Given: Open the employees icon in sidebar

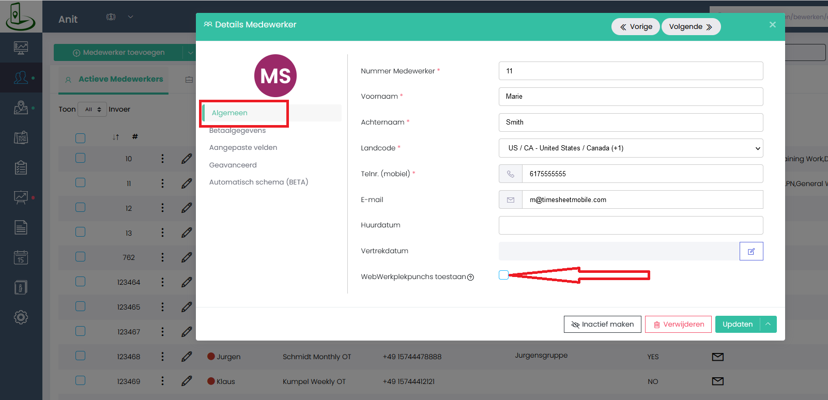Looking at the screenshot, I should pyautogui.click(x=21, y=78).
